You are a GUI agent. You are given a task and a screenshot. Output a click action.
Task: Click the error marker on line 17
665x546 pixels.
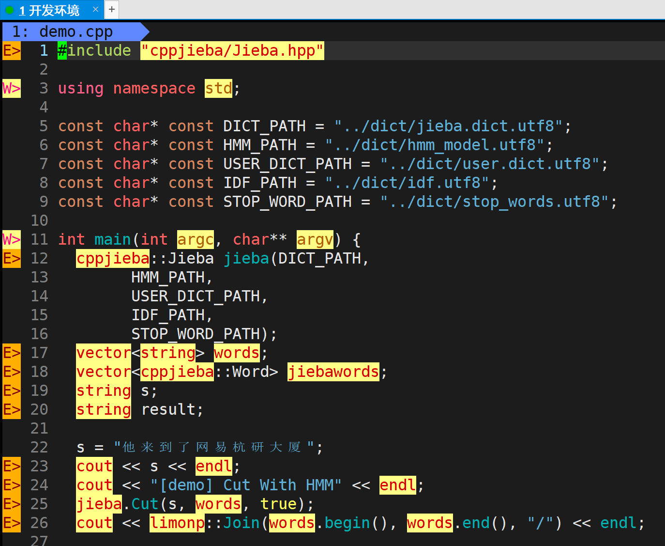[x=12, y=353]
